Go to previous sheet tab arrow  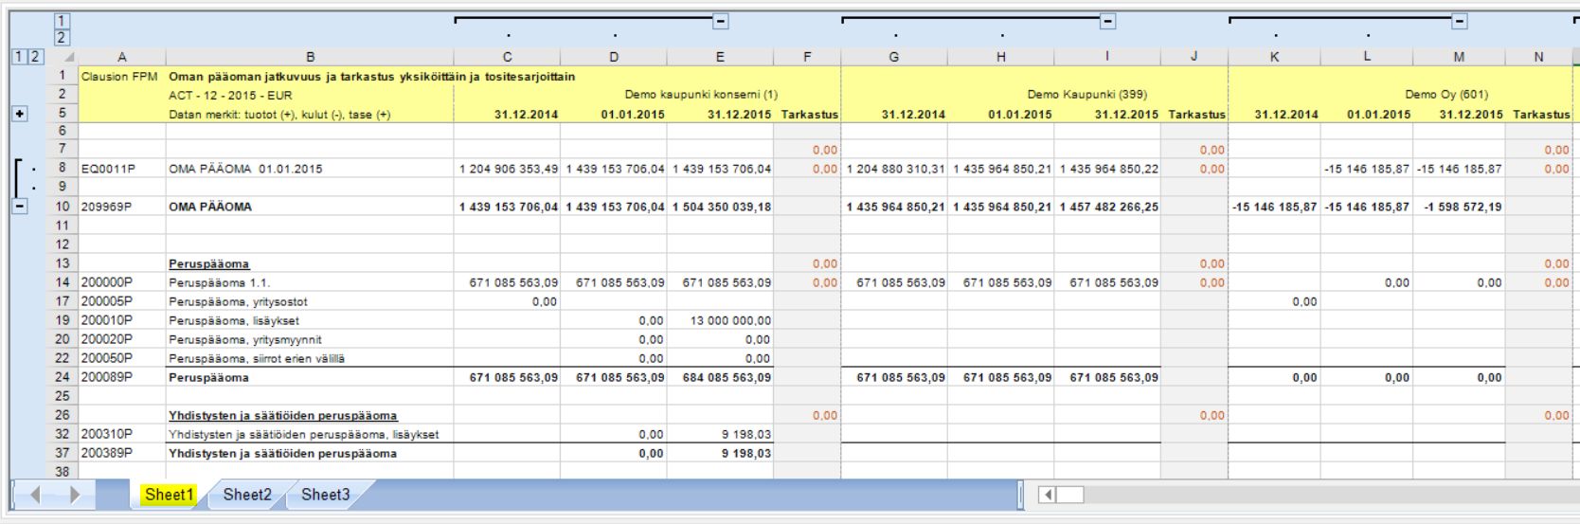36,495
